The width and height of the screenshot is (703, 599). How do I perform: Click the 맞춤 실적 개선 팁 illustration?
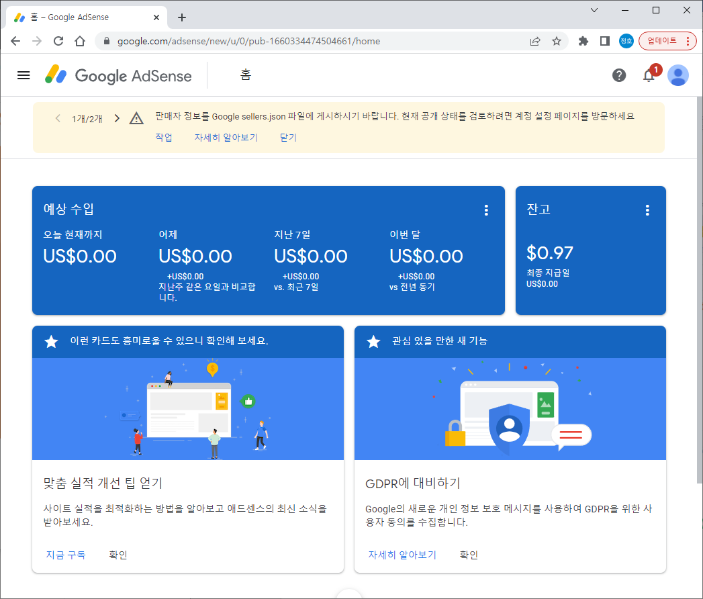pos(188,408)
